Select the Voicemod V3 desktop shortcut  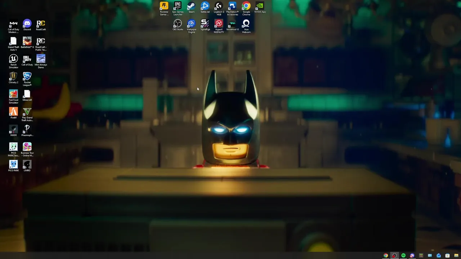[232, 25]
